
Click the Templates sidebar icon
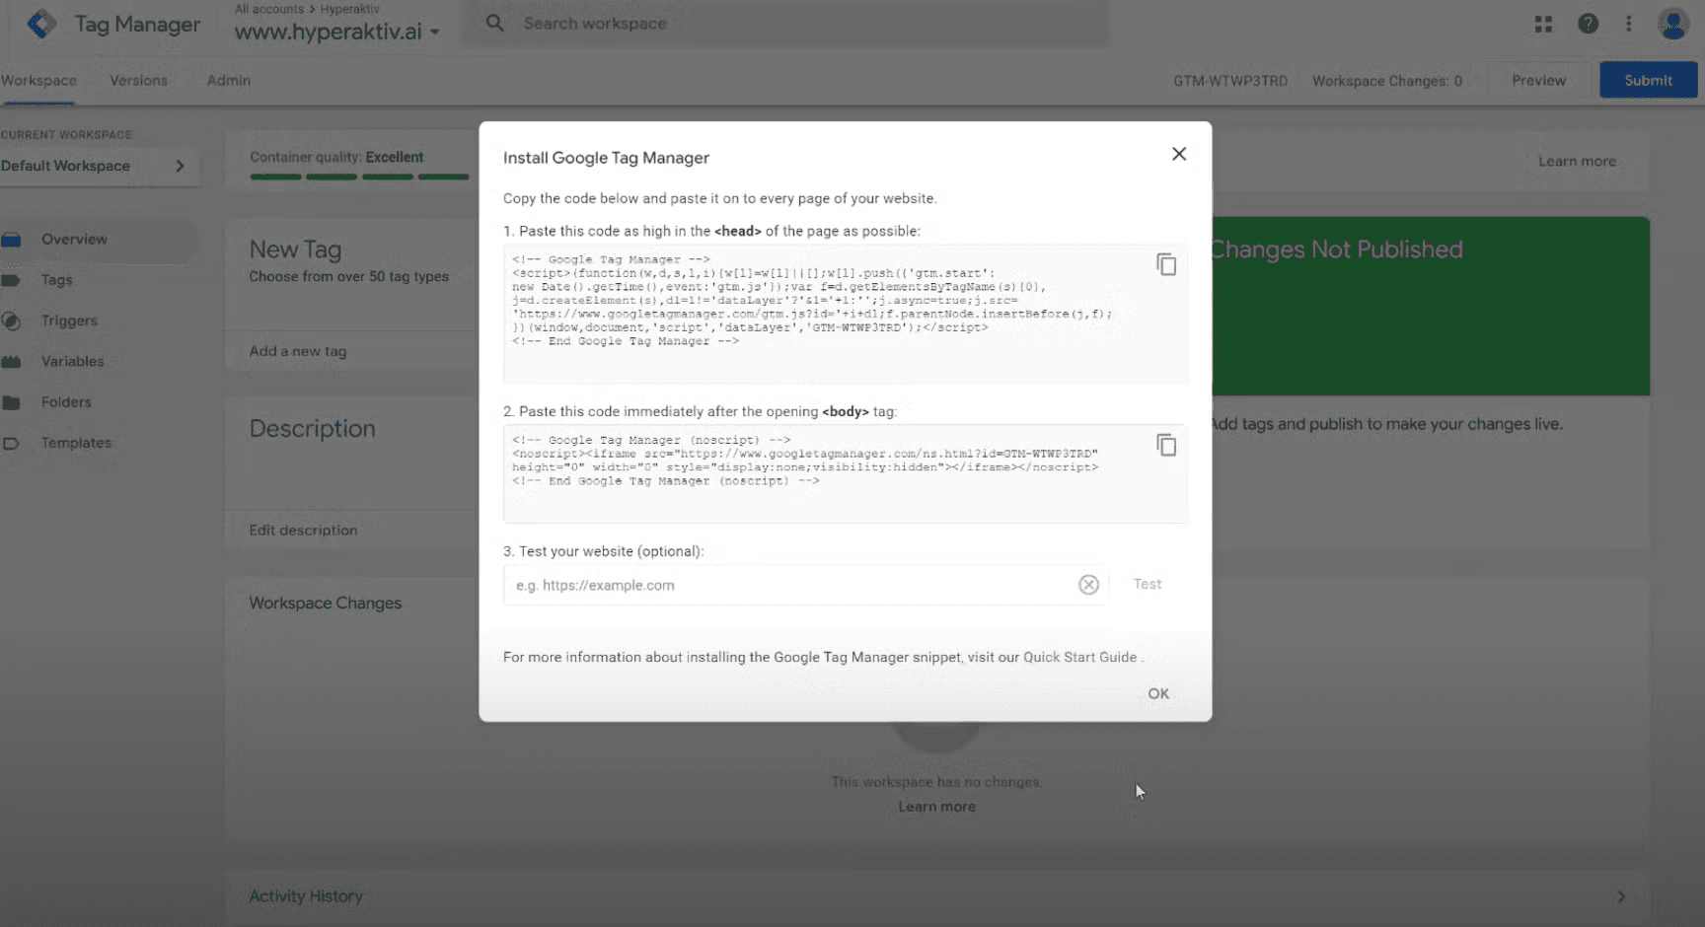pyautogui.click(x=11, y=443)
